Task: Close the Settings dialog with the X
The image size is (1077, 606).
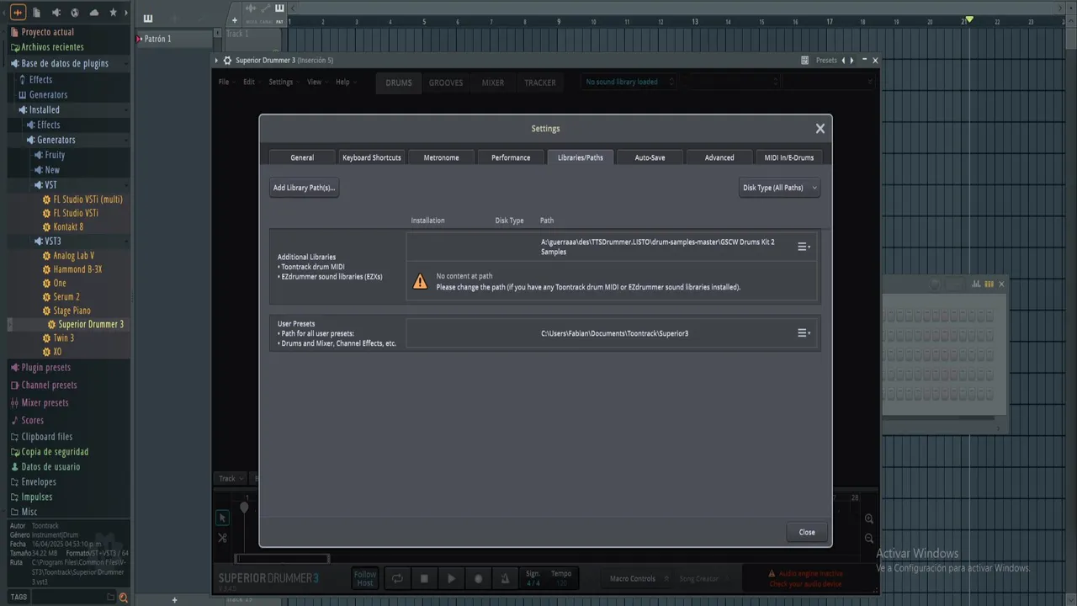Action: (820, 129)
